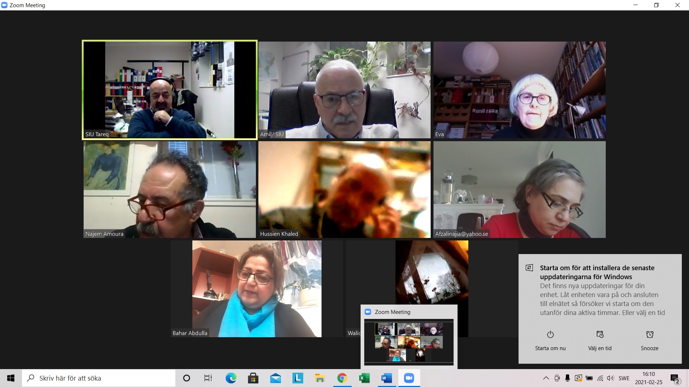Click the schedule icon above Välj en tid

(x=600, y=334)
